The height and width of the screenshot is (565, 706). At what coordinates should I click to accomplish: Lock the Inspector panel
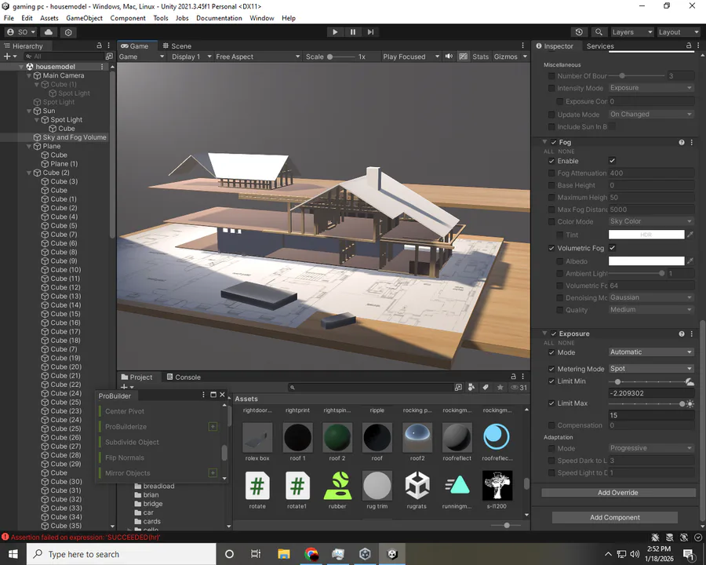click(689, 46)
